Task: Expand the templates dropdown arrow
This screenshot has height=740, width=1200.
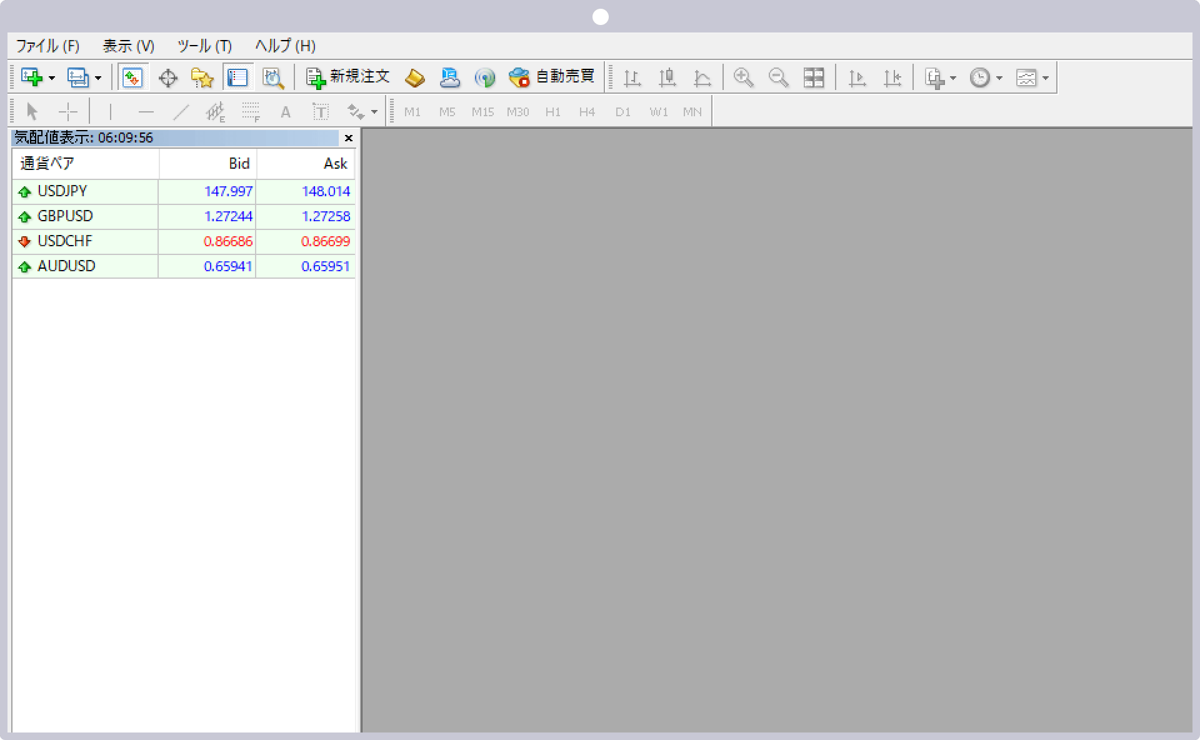Action: pyautogui.click(x=1046, y=78)
